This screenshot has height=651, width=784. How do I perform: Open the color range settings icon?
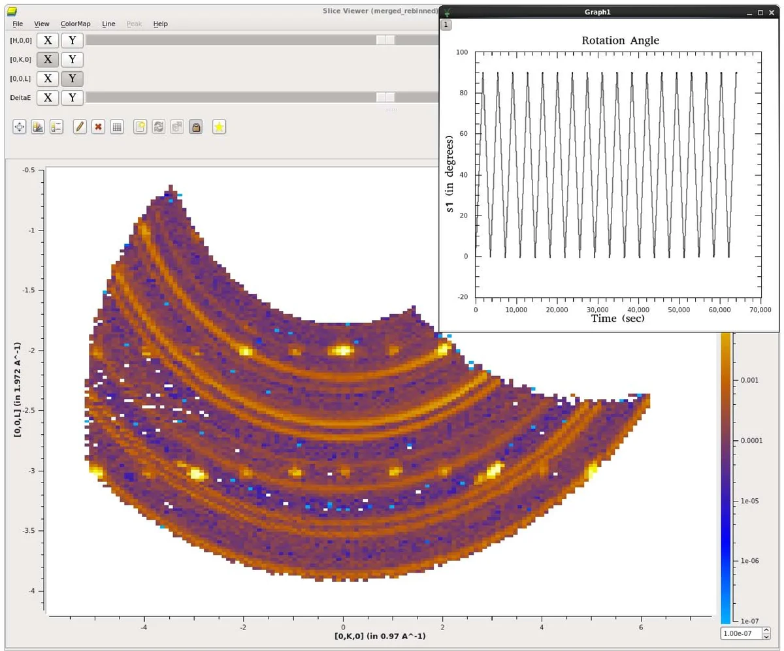[x=38, y=127]
